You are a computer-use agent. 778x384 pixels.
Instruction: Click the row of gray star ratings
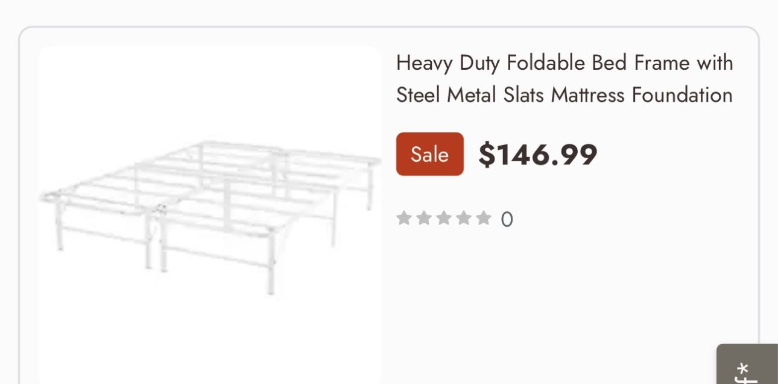(444, 218)
